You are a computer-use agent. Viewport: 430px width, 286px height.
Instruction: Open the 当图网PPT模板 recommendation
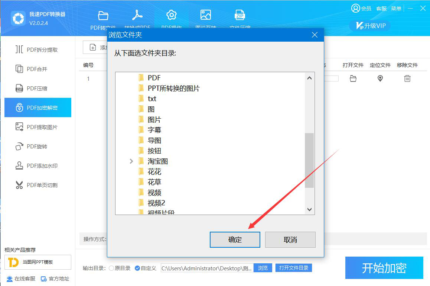(38, 262)
